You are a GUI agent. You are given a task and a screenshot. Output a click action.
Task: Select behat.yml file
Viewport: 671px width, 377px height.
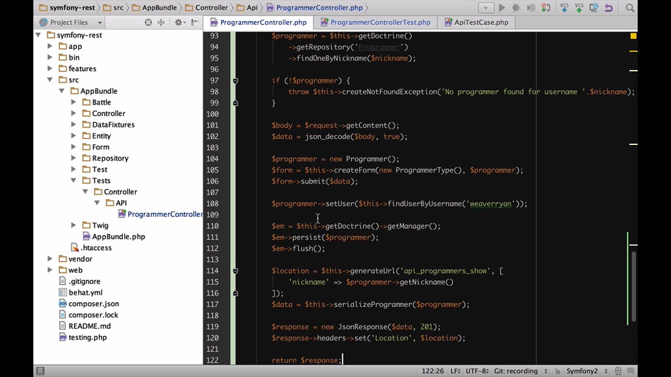pos(81,292)
